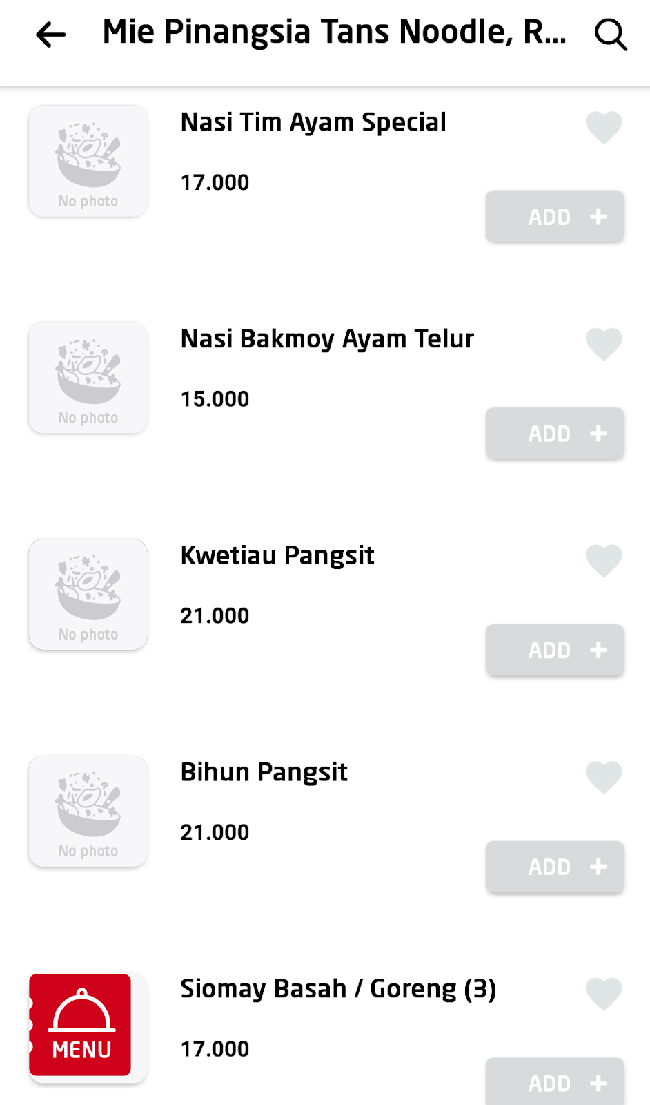650x1105 pixels.
Task: Open Bihun Pangsit no-photo thumbnail
Action: tap(88, 811)
